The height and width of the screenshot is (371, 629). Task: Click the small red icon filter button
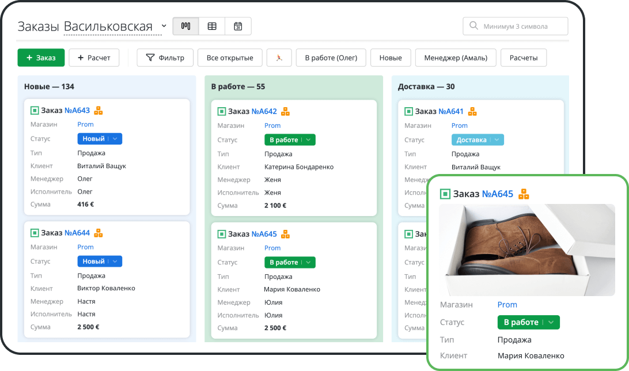tap(279, 58)
